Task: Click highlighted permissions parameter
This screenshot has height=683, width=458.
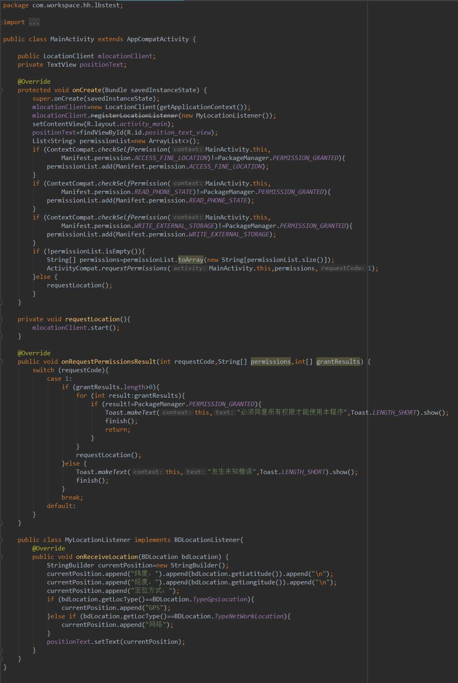Action: click(x=271, y=362)
